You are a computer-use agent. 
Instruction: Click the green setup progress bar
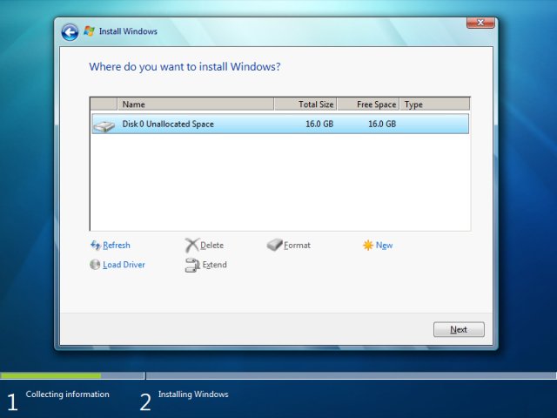coord(50,375)
